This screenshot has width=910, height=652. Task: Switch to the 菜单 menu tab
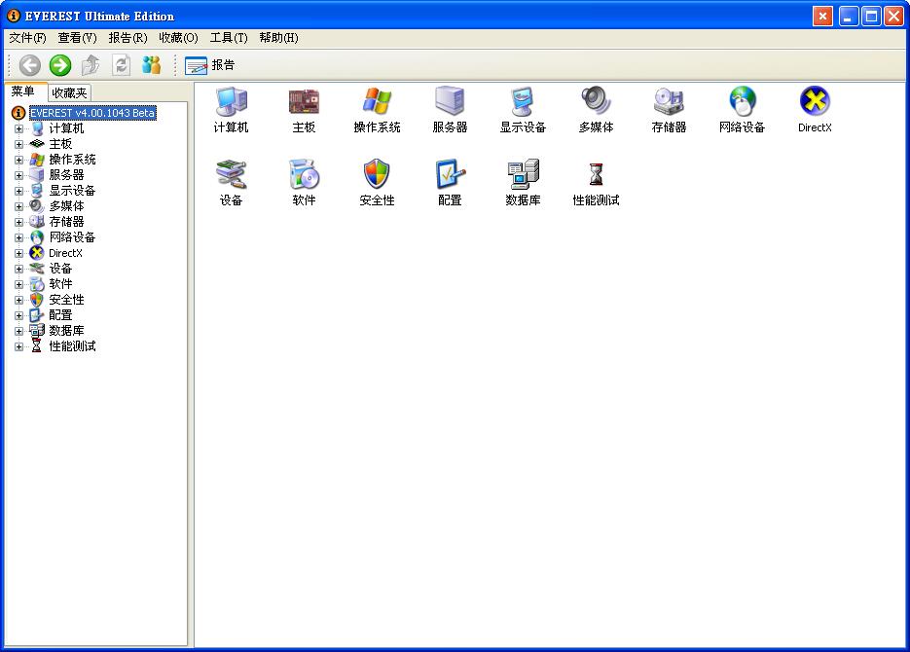pyautogui.click(x=23, y=91)
